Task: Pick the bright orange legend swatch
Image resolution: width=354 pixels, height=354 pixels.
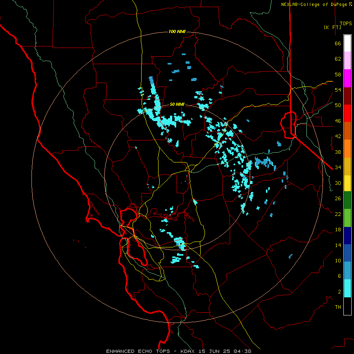Action: [347, 149]
